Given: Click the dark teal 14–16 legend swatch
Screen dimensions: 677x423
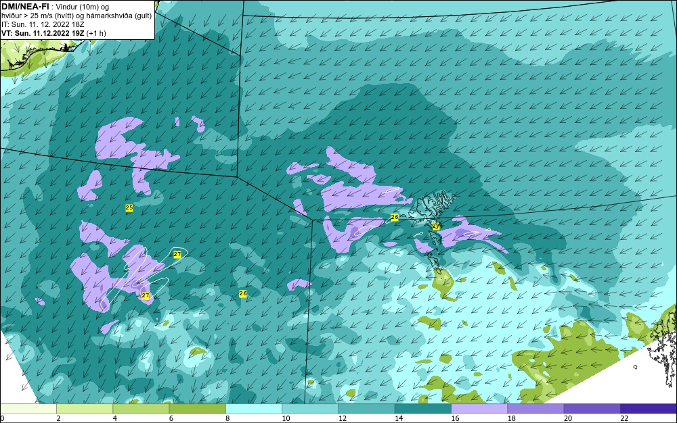Looking at the screenshot, I should [423, 409].
